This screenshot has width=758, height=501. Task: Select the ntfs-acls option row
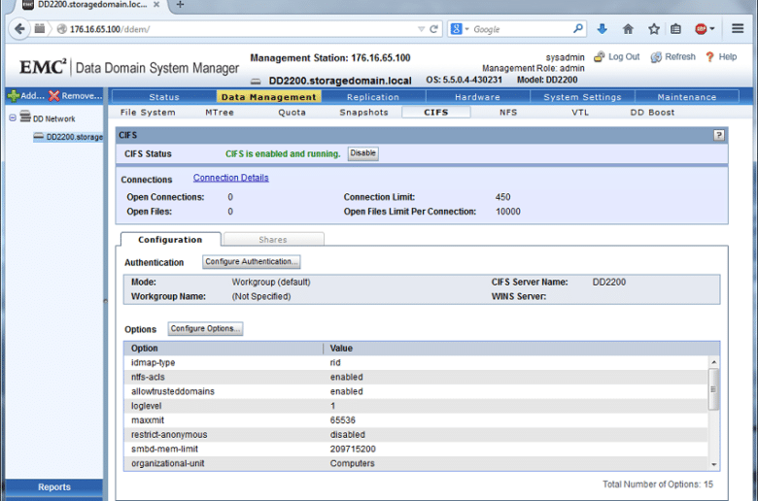416,377
